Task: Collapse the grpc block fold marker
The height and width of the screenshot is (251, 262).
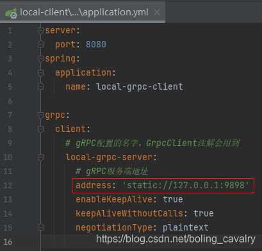Action: pos(40,115)
